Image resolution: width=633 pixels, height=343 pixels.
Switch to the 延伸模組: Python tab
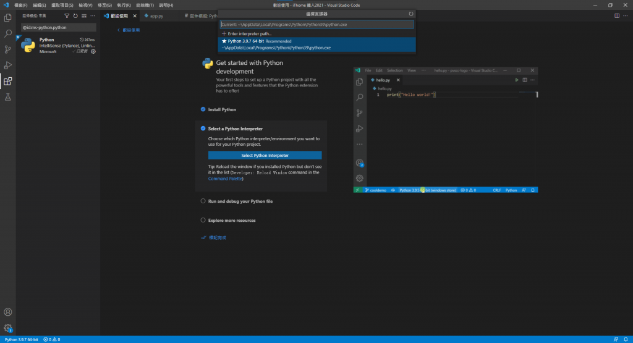click(201, 15)
